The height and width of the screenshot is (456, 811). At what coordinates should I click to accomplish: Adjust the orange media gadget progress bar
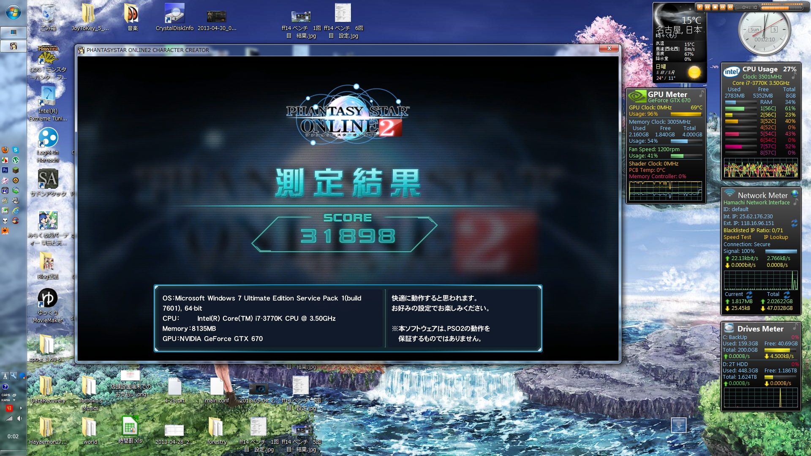tap(781, 7)
